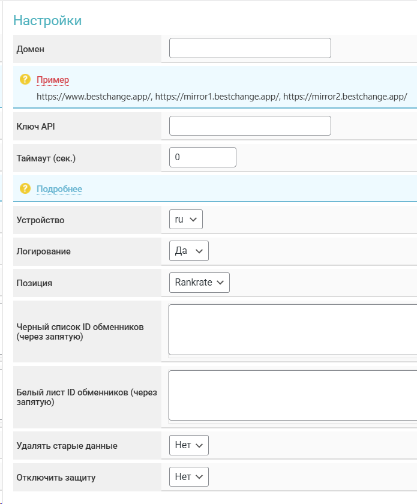Click the Логирование label text

(43, 251)
